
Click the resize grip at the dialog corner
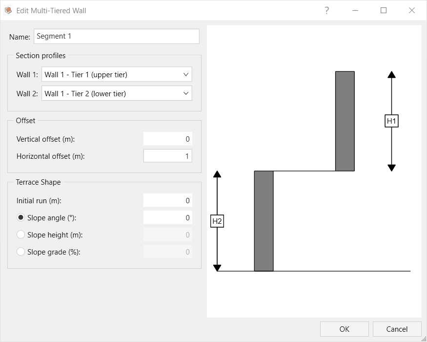pos(424,339)
